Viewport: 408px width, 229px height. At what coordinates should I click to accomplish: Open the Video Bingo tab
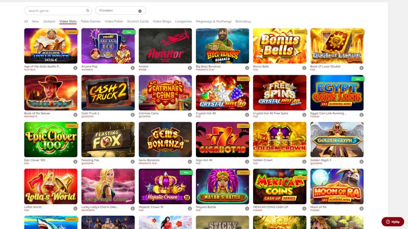[162, 21]
